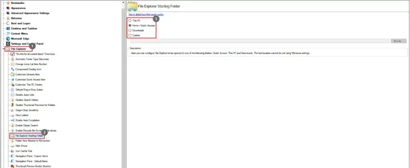This screenshot has height=168, width=410.
Task: Expand the Context Menu category
Action: pyautogui.click(x=4, y=34)
